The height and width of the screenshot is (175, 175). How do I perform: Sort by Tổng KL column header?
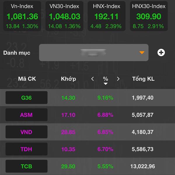(143, 79)
